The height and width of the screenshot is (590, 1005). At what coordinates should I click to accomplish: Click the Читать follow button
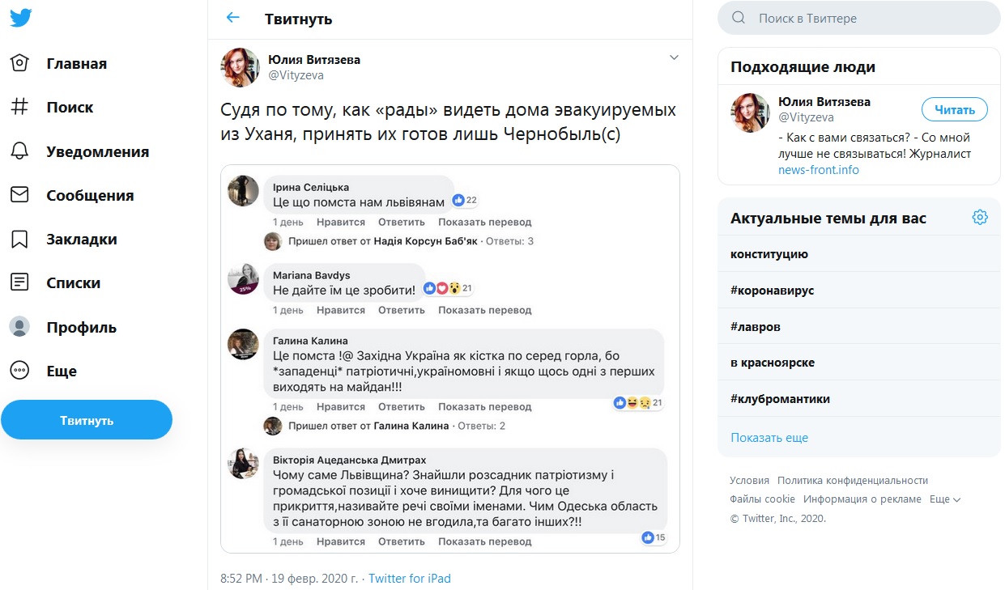coord(954,109)
